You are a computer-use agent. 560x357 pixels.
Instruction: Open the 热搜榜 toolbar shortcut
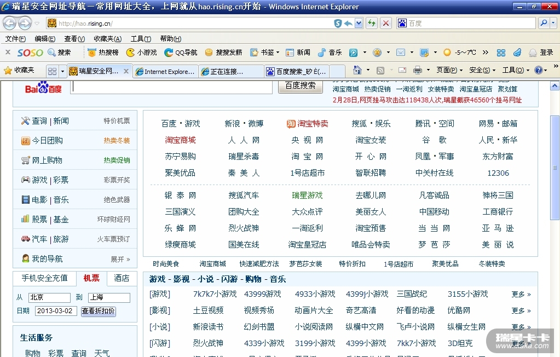[x=103, y=53]
